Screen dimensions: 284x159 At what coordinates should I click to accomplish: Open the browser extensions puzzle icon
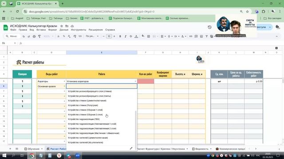point(264,11)
